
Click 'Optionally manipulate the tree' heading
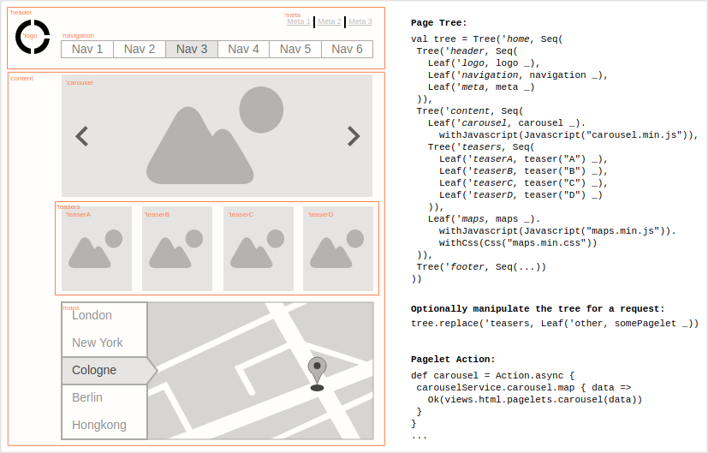pos(538,309)
